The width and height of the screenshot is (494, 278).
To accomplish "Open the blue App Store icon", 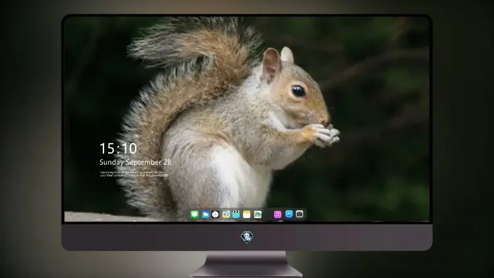I will [x=289, y=214].
